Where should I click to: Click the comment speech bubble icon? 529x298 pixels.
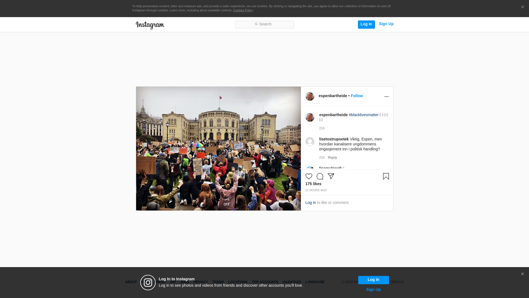pos(320,176)
